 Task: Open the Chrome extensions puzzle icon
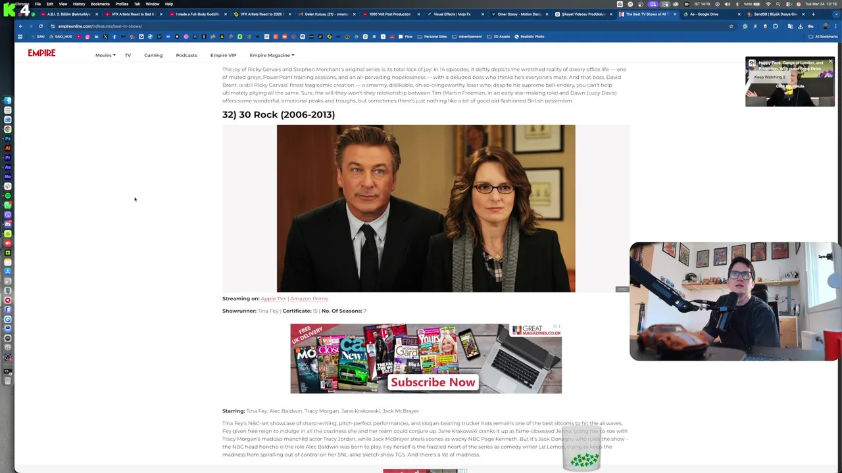point(775,26)
